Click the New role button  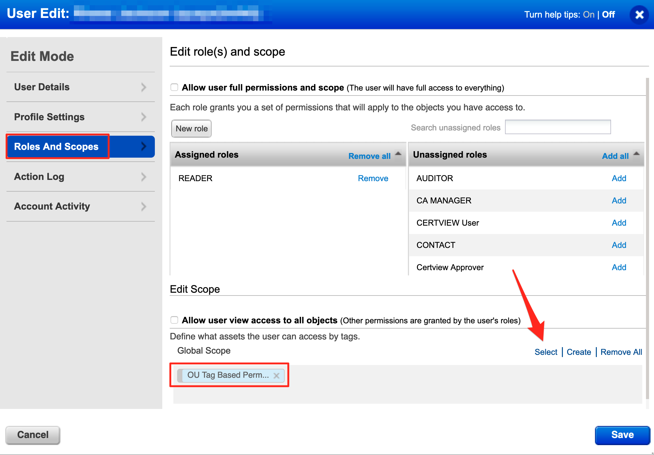[191, 129]
